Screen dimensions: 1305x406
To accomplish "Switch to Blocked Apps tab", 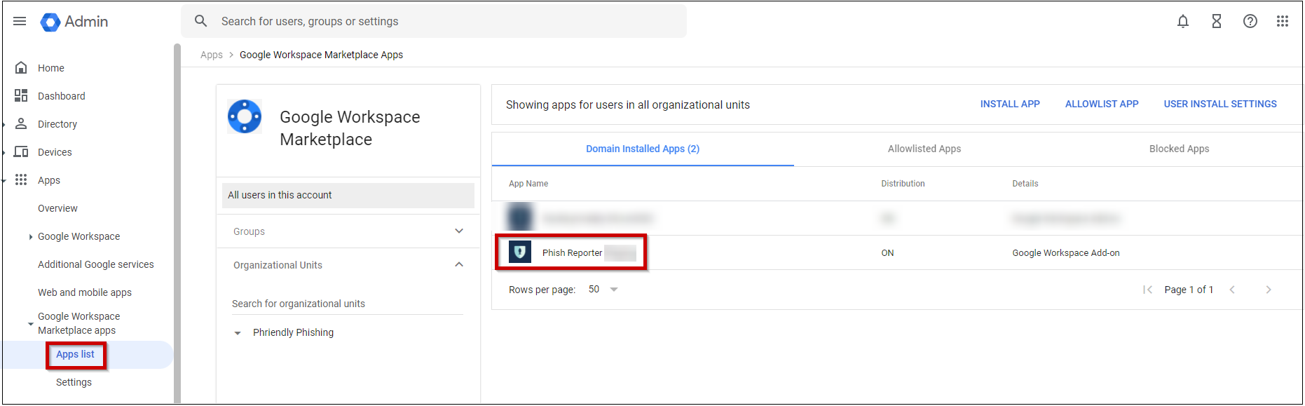I will click(1179, 149).
